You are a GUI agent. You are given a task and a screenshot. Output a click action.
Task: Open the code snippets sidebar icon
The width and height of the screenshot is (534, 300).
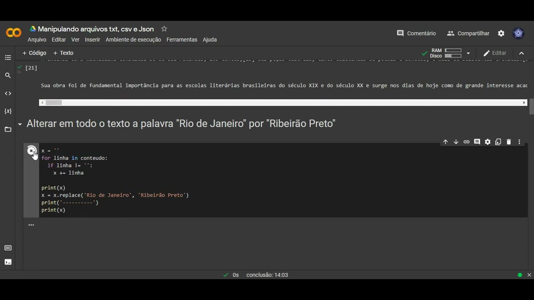[8, 93]
